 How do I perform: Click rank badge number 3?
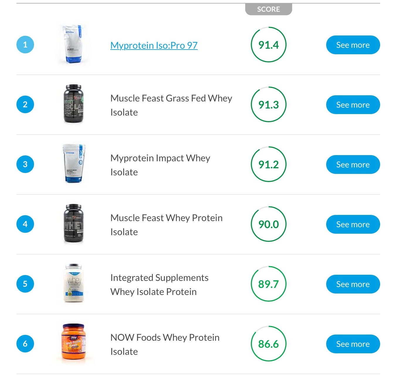pyautogui.click(x=25, y=164)
